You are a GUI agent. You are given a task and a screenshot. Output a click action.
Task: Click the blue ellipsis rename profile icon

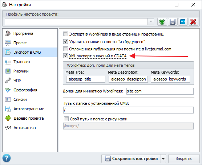point(183,22)
